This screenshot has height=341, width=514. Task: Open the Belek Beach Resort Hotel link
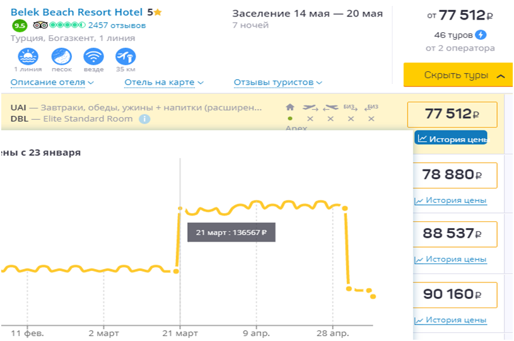point(76,12)
